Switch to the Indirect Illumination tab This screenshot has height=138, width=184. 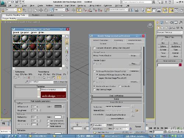[101, 40]
